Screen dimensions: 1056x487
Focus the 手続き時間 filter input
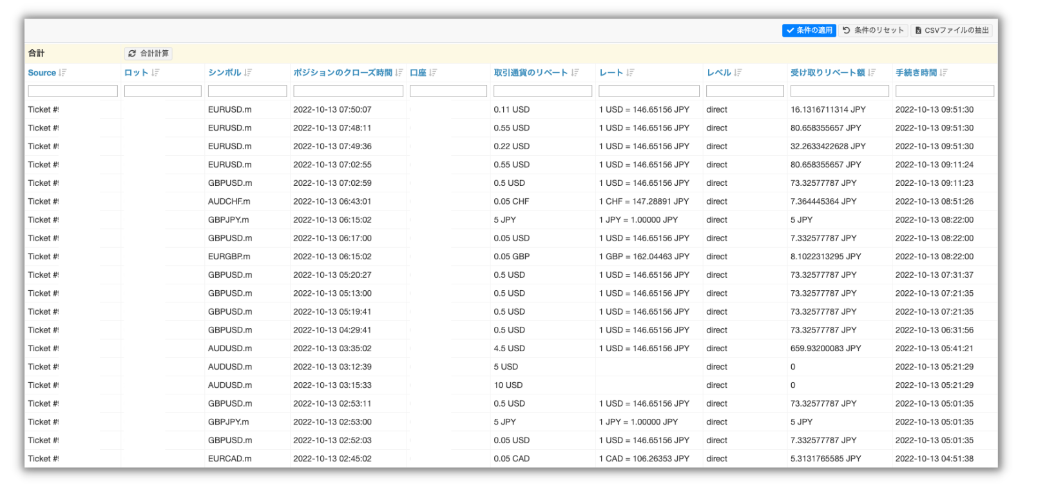pyautogui.click(x=945, y=91)
